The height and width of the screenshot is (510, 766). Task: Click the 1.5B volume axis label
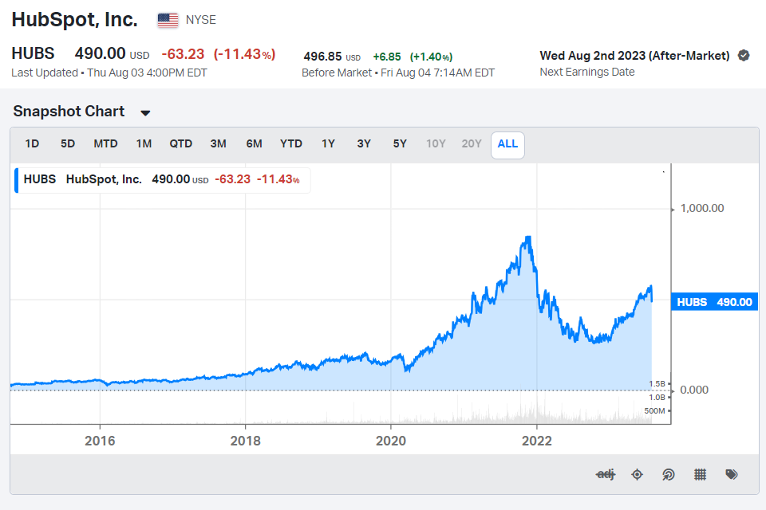tap(657, 383)
